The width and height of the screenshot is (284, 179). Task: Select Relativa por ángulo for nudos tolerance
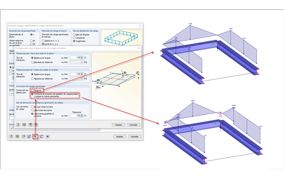coord(32,74)
